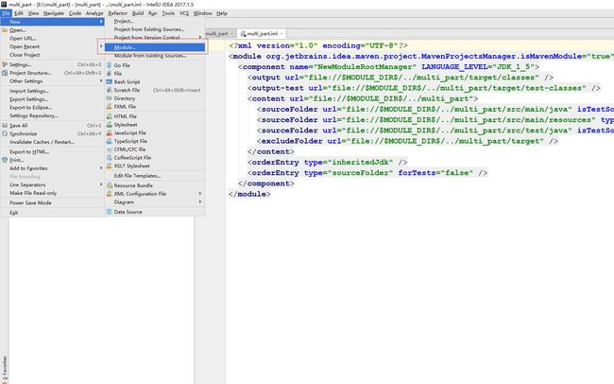The width and height of the screenshot is (614, 384).
Task: Click the IntelliJ IDEA icon in title bar
Action: 4,5
